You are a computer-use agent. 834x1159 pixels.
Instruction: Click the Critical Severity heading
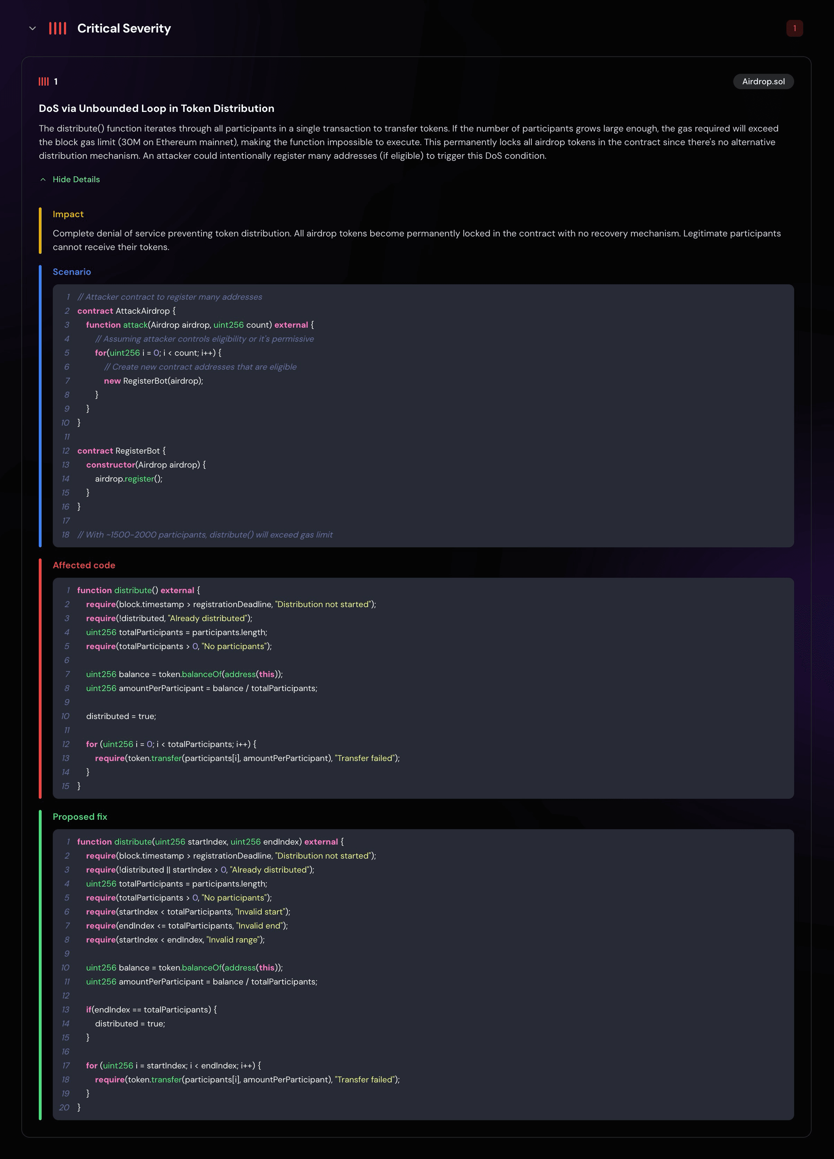(x=124, y=29)
